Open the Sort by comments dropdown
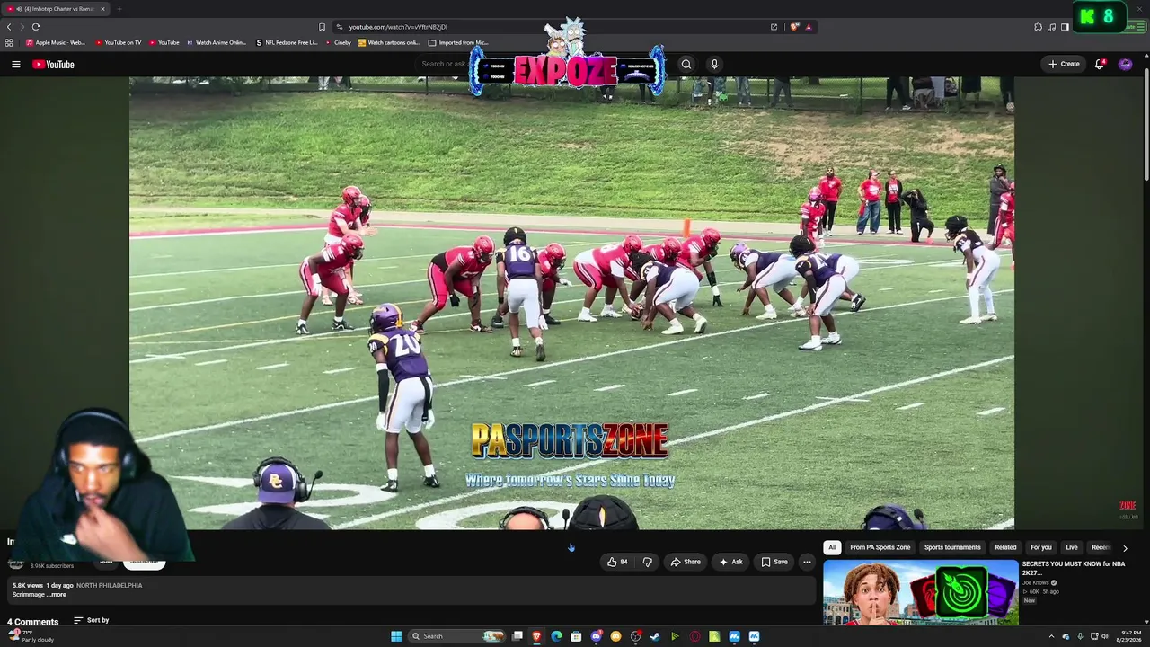This screenshot has width=1150, height=647. point(92,620)
